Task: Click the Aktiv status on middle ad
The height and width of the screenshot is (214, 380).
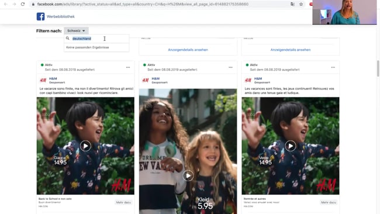Action: (149, 65)
